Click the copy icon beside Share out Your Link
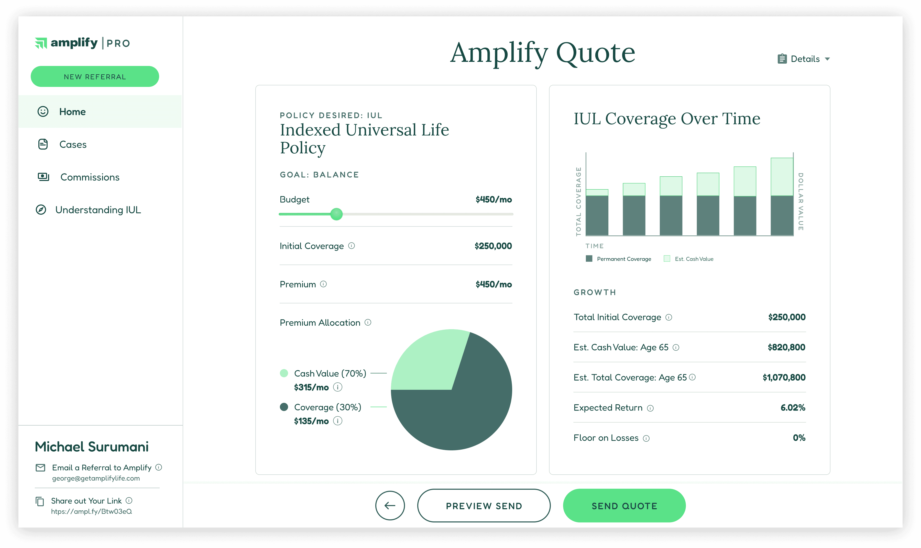Viewport: 921px width, 548px height. (40, 501)
